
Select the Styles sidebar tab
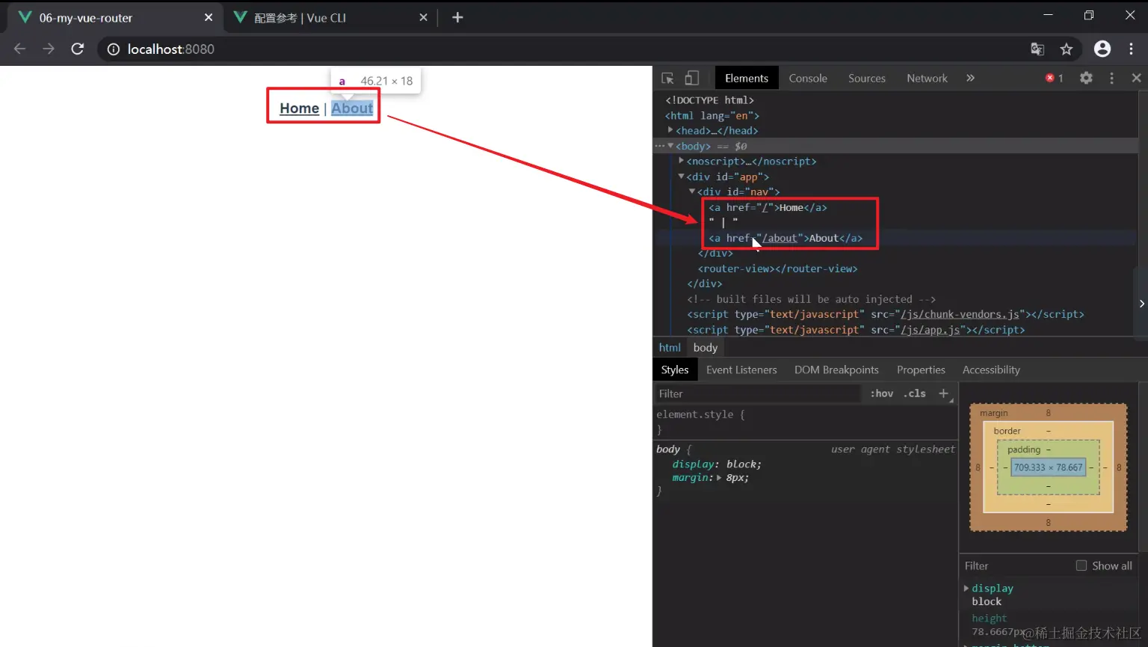pyautogui.click(x=675, y=370)
